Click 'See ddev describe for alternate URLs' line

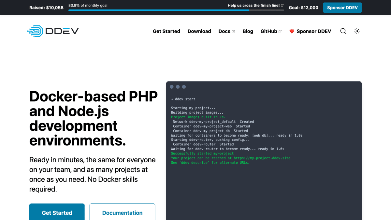[x=210, y=163]
